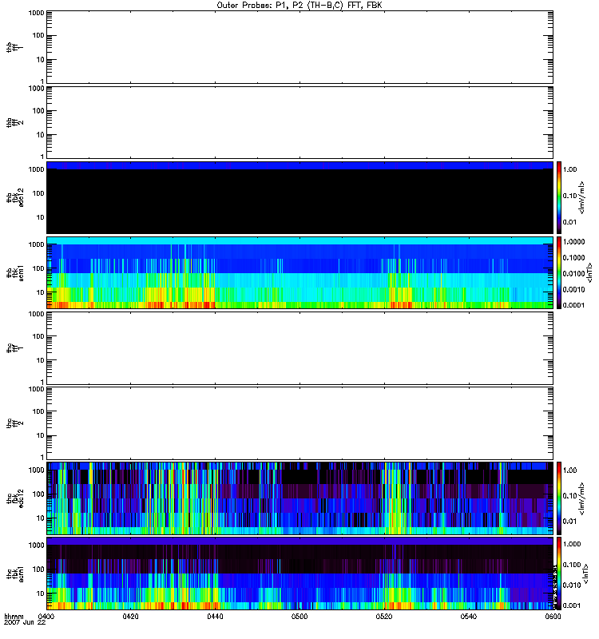
Task: Click the 0.100 tick on the thc scm1 color bar
Action: 572,565
